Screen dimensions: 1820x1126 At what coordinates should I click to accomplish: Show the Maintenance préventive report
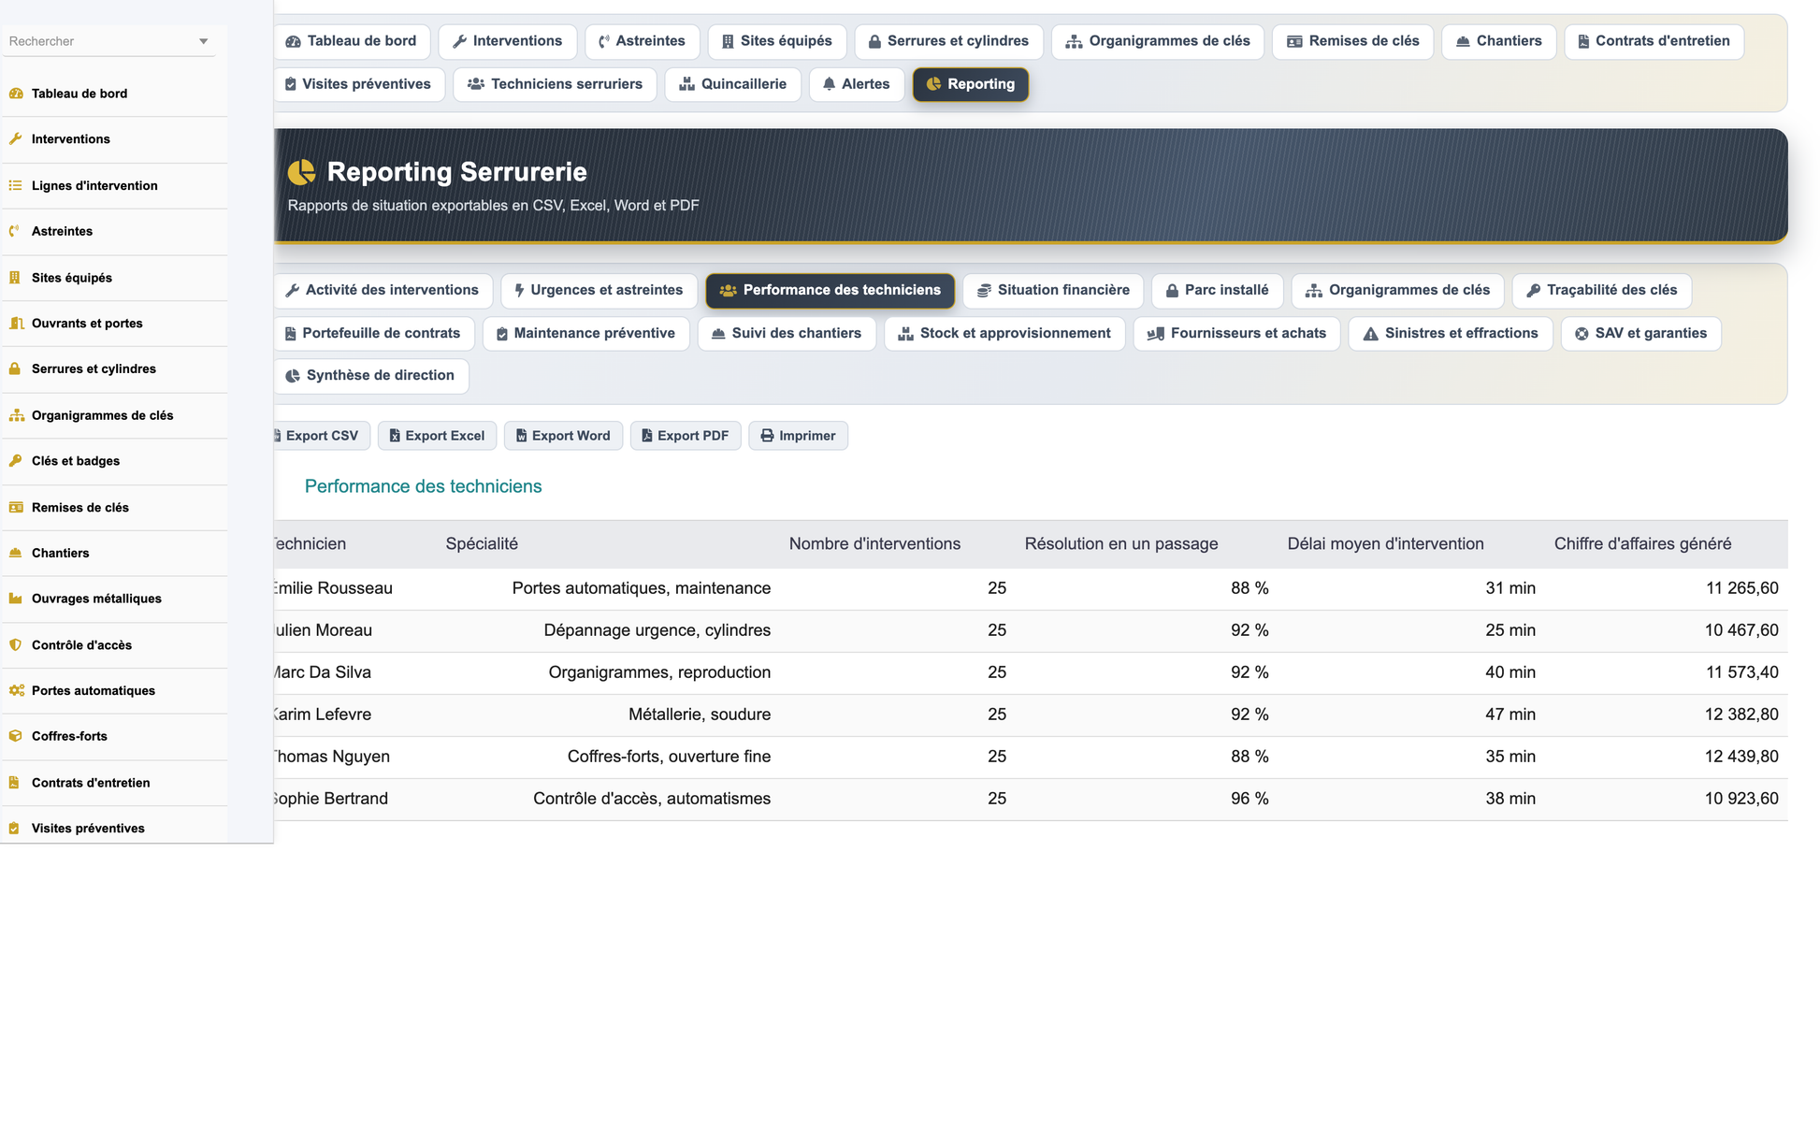click(585, 334)
